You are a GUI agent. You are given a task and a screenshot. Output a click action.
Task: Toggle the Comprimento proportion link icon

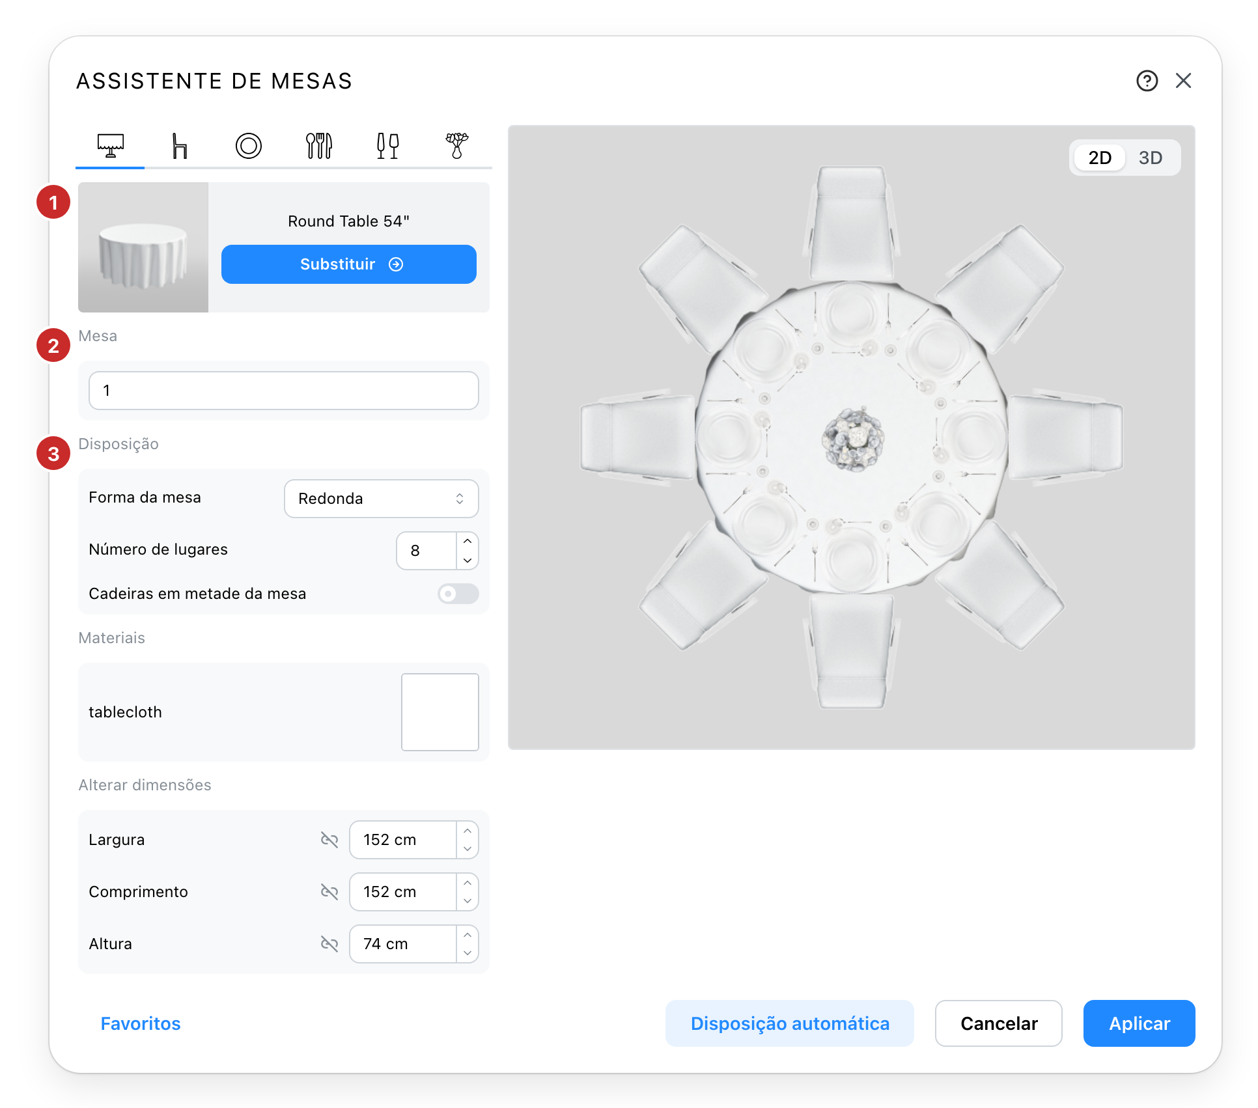click(x=329, y=892)
